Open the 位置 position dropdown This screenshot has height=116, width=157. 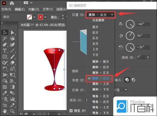[x=101, y=15]
